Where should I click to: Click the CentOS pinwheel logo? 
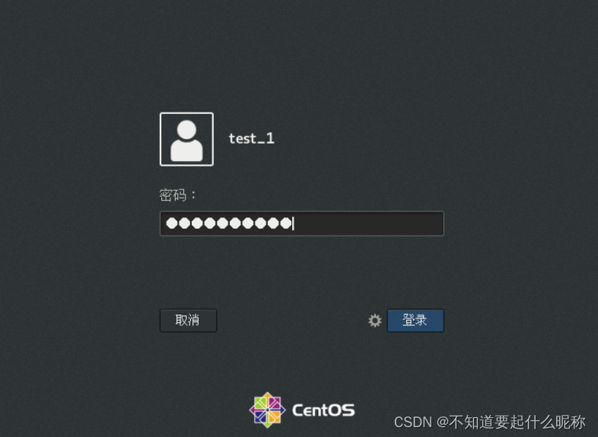click(267, 410)
